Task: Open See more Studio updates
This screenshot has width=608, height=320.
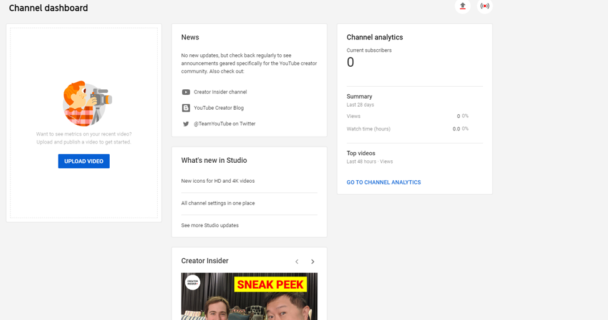Action: click(210, 225)
